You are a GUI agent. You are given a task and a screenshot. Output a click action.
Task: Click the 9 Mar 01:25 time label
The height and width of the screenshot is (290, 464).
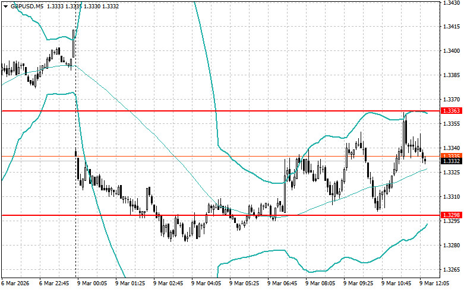pyautogui.click(x=130, y=283)
